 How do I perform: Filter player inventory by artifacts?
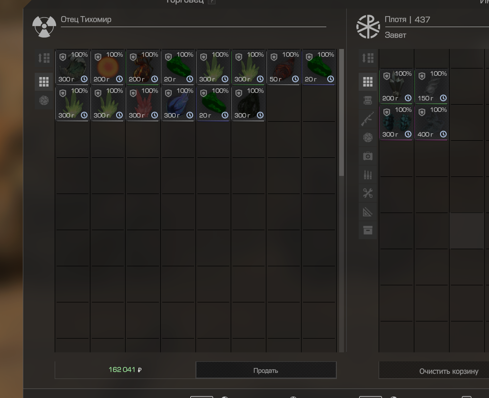[x=368, y=137]
